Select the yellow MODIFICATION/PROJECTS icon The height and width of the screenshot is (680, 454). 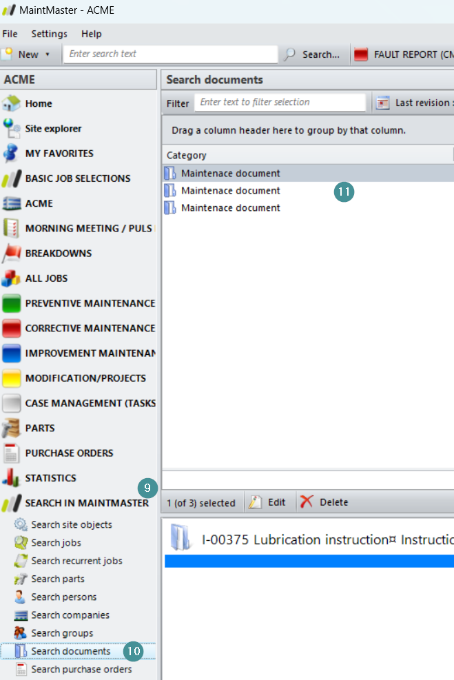point(11,378)
